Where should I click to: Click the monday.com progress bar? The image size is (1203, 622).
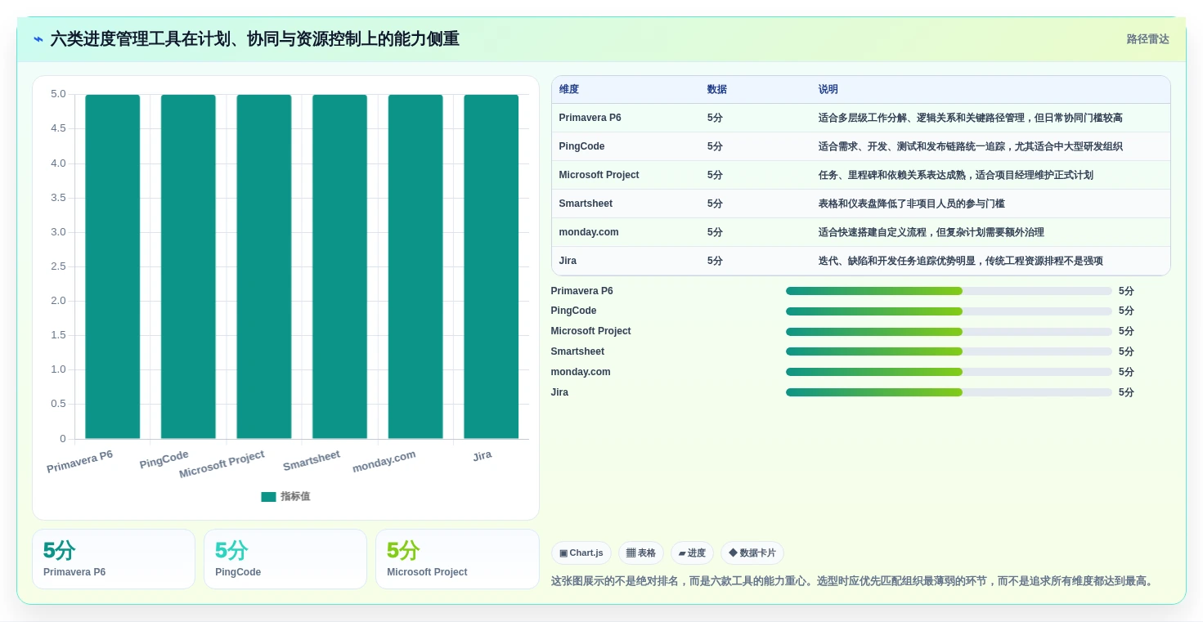click(x=949, y=372)
